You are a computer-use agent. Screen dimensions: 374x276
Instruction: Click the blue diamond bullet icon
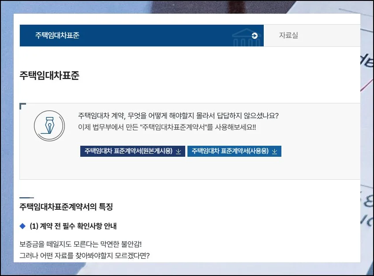(23, 226)
